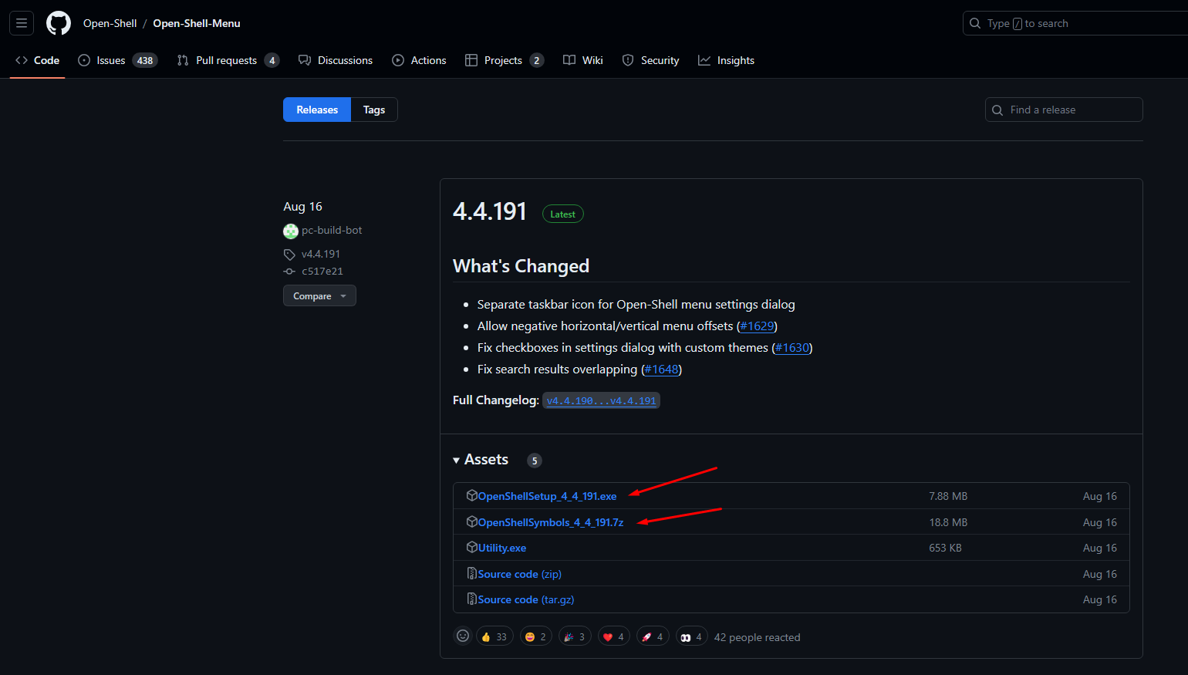This screenshot has width=1188, height=675.
Task: Click the Issues count badge 438
Action: tap(145, 60)
